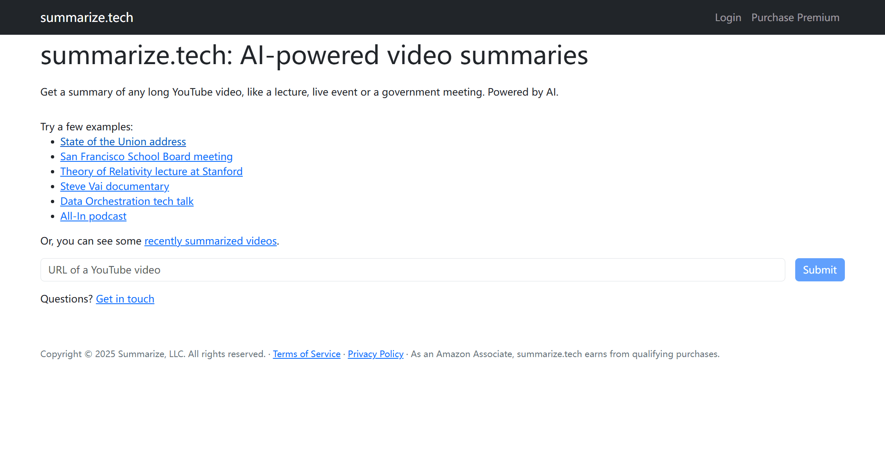View the Privacy Policy
The width and height of the screenshot is (885, 468).
[375, 354]
